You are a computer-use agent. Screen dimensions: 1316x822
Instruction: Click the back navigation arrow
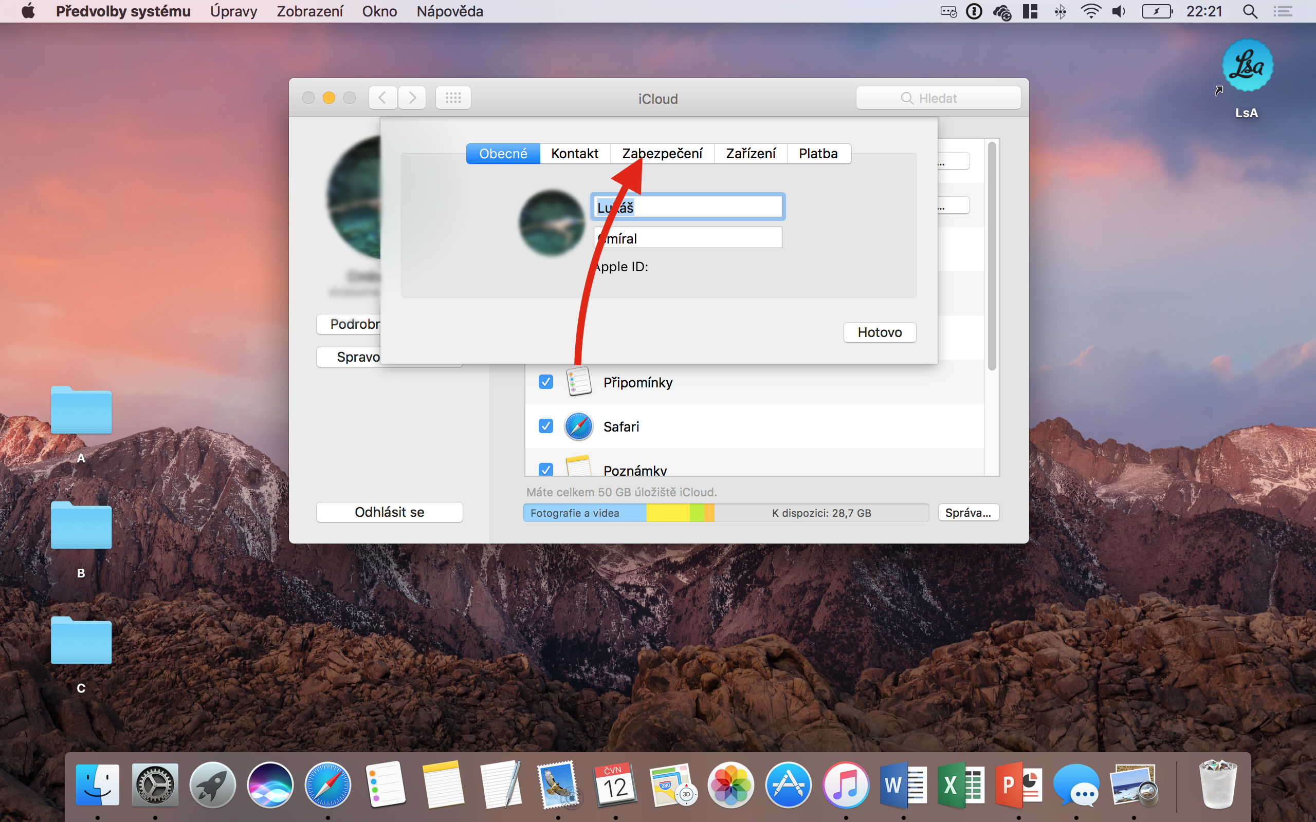click(382, 98)
